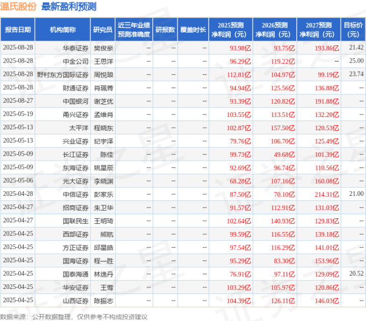Click researcher name 樊俊豪
Image resolution: width=366 pixels, height=321 pixels.
(x=103, y=48)
